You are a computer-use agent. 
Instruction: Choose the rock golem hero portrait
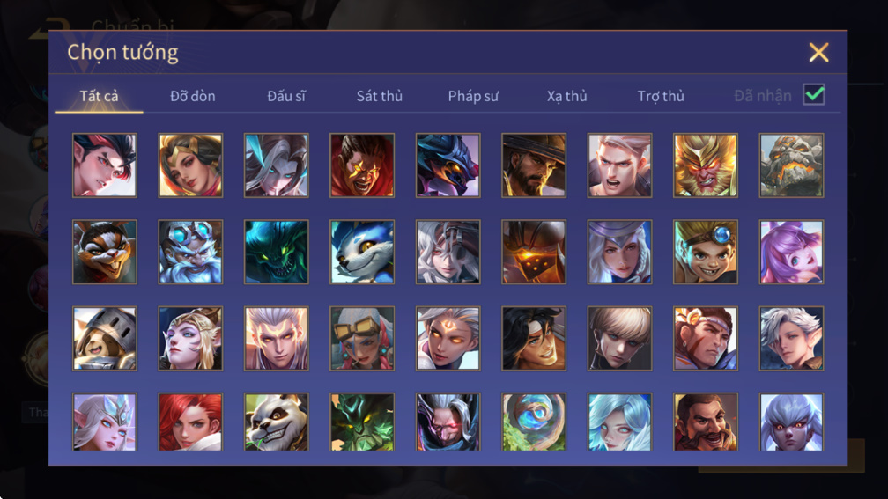click(791, 165)
